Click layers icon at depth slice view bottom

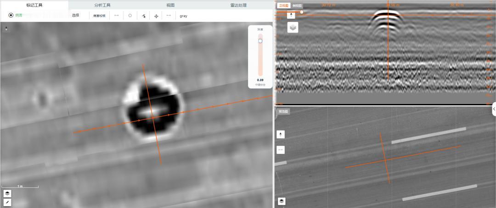(7, 193)
